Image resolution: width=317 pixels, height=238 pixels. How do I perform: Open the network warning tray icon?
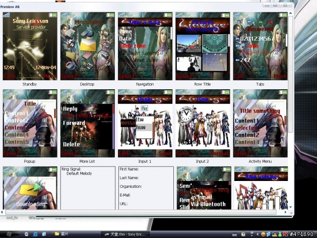275,235
